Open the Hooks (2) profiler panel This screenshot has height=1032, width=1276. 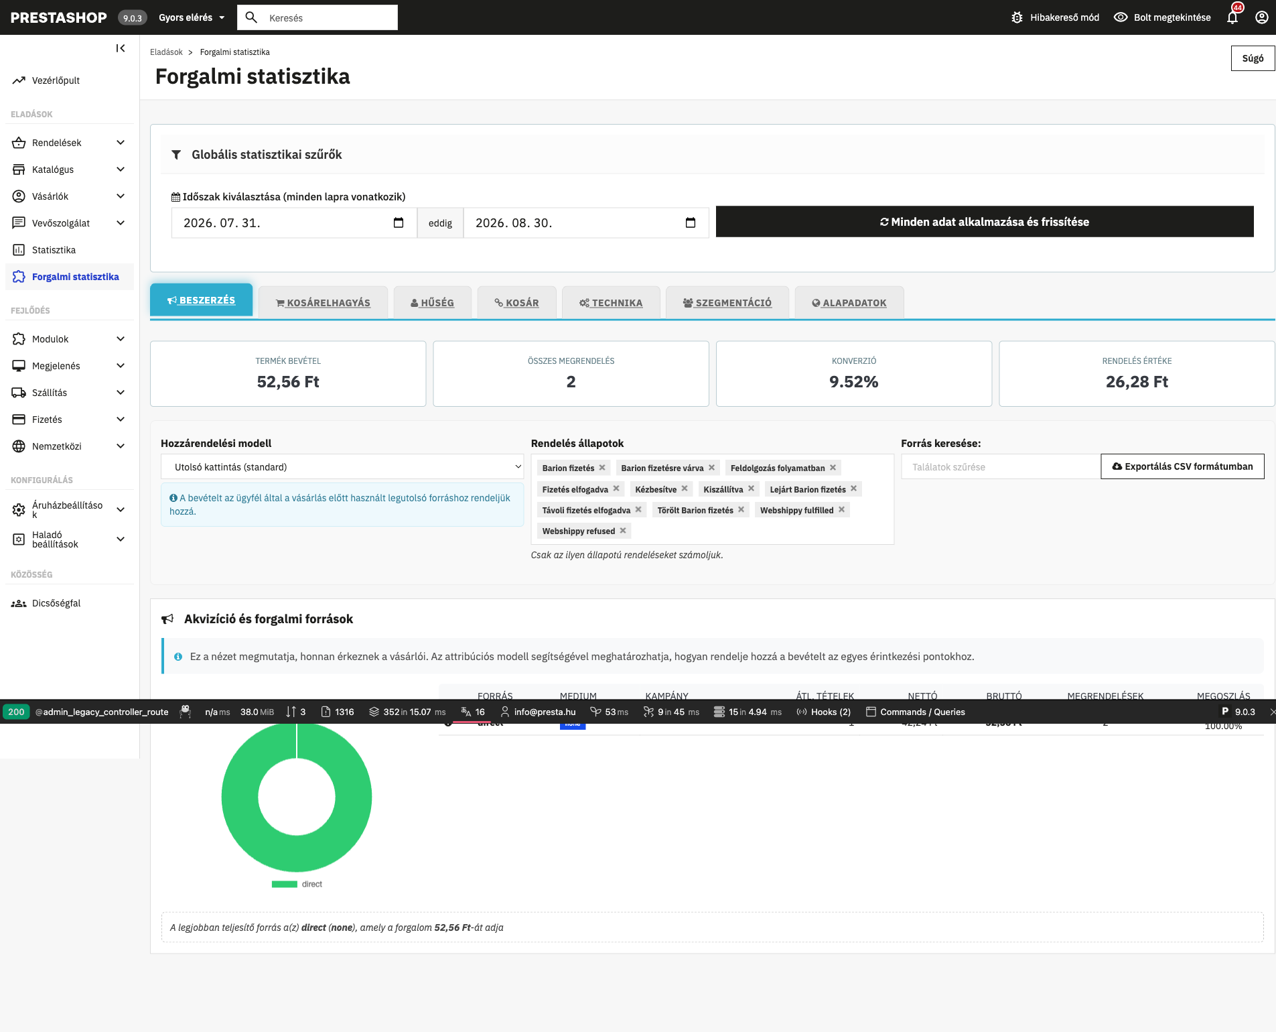823,712
